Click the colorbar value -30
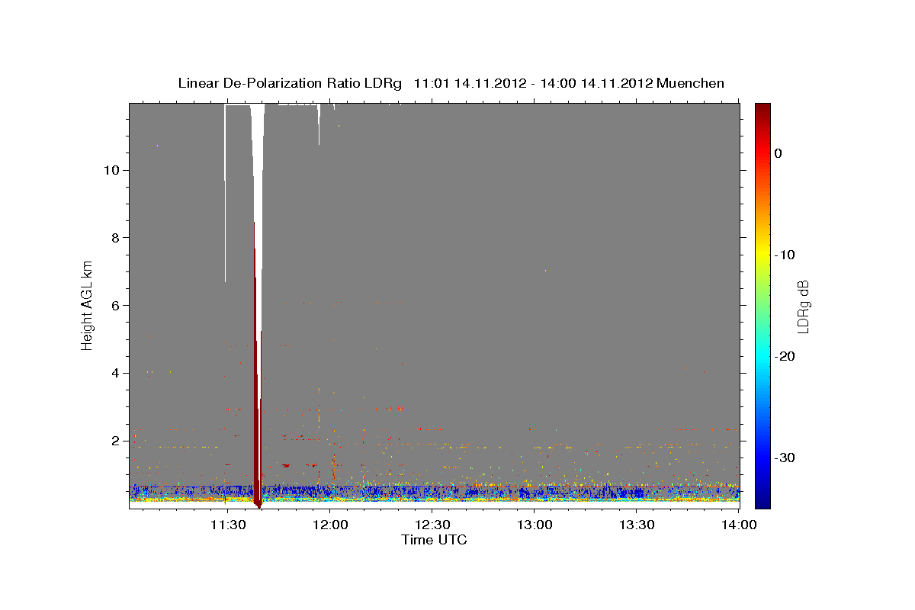Viewport: 915px width, 610px height. pyautogui.click(x=785, y=457)
